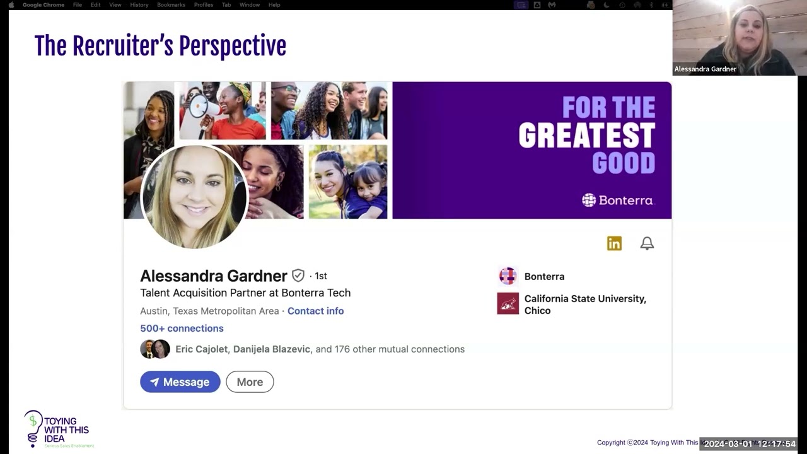Click the Alessandra Gardner webcam video tile
Viewport: 807px width, 454px height.
pyautogui.click(x=740, y=38)
